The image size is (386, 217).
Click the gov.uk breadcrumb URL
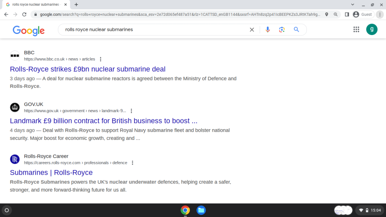coord(75,111)
